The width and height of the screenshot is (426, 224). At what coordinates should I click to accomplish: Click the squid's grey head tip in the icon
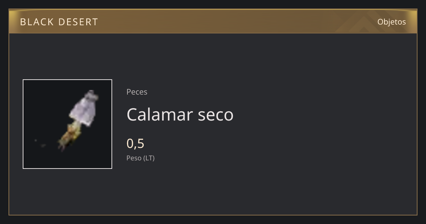91,93
